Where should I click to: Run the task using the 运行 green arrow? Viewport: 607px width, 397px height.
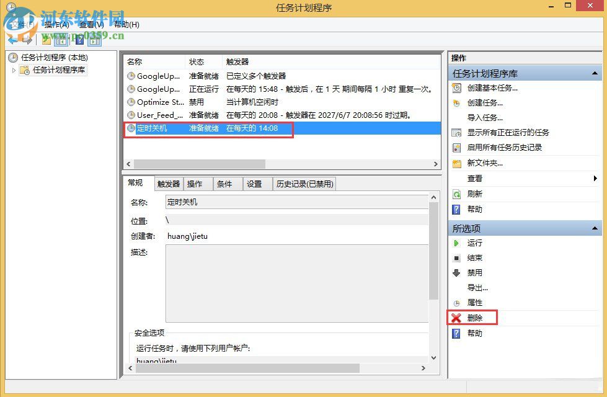click(457, 243)
